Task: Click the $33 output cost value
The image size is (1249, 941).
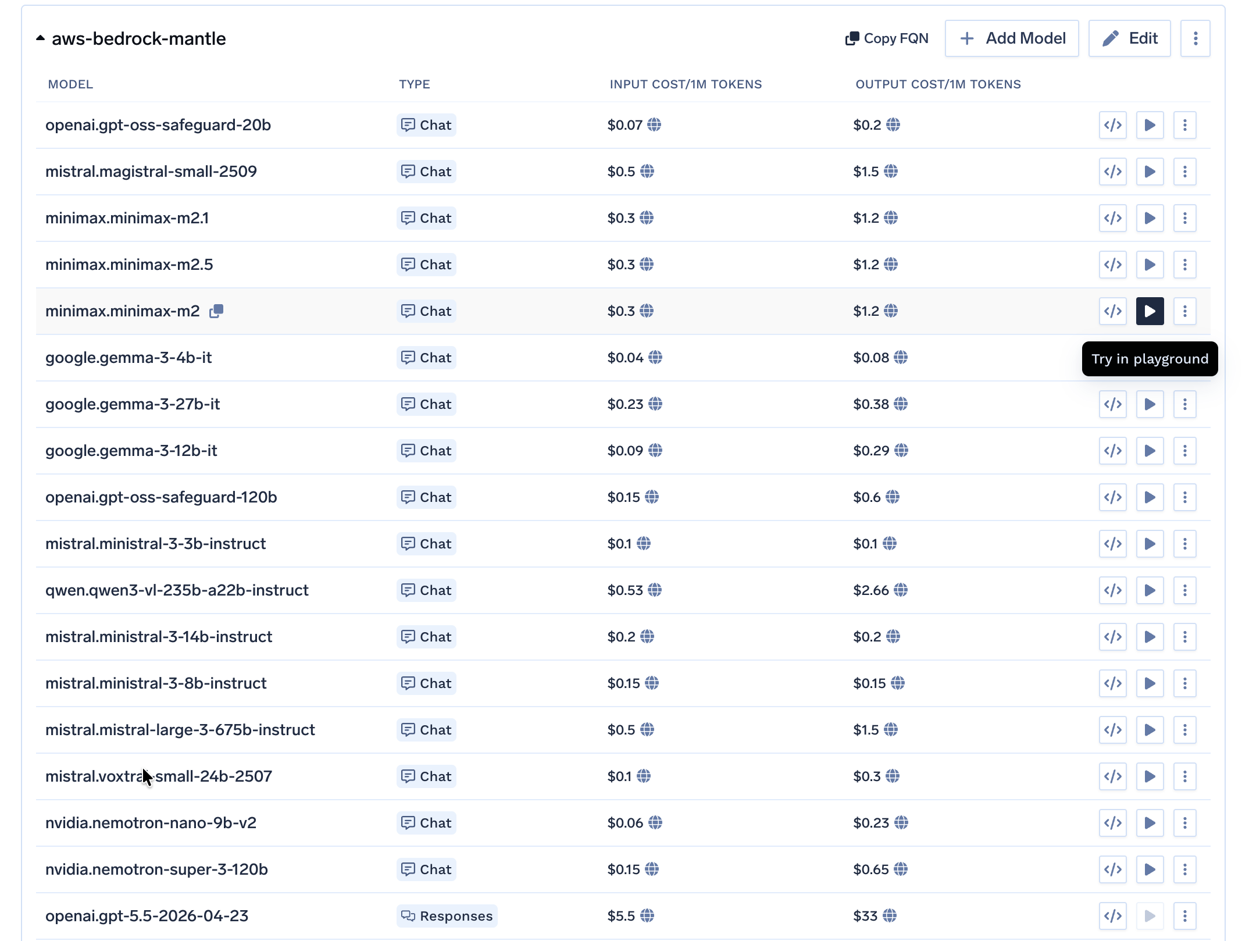Action: [865, 916]
